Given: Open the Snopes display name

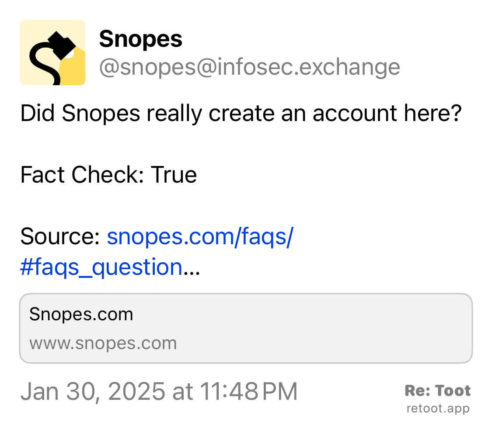Looking at the screenshot, I should click(x=140, y=39).
